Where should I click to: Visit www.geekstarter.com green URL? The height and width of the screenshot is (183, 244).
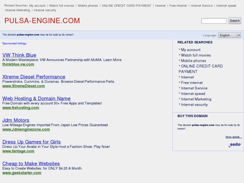pos(22,173)
